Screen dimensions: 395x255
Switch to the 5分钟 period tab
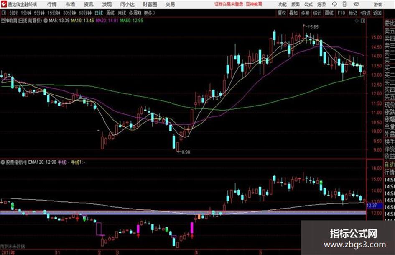coord(39,13)
